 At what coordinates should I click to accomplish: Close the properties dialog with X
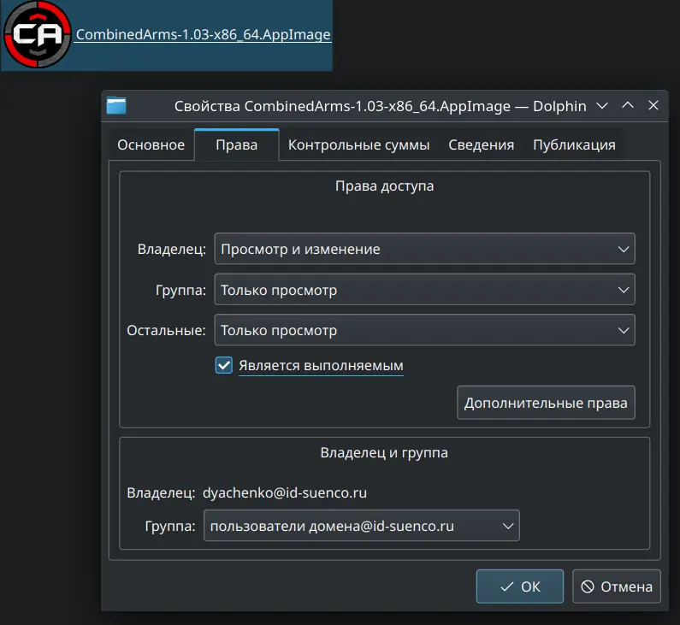(x=653, y=105)
